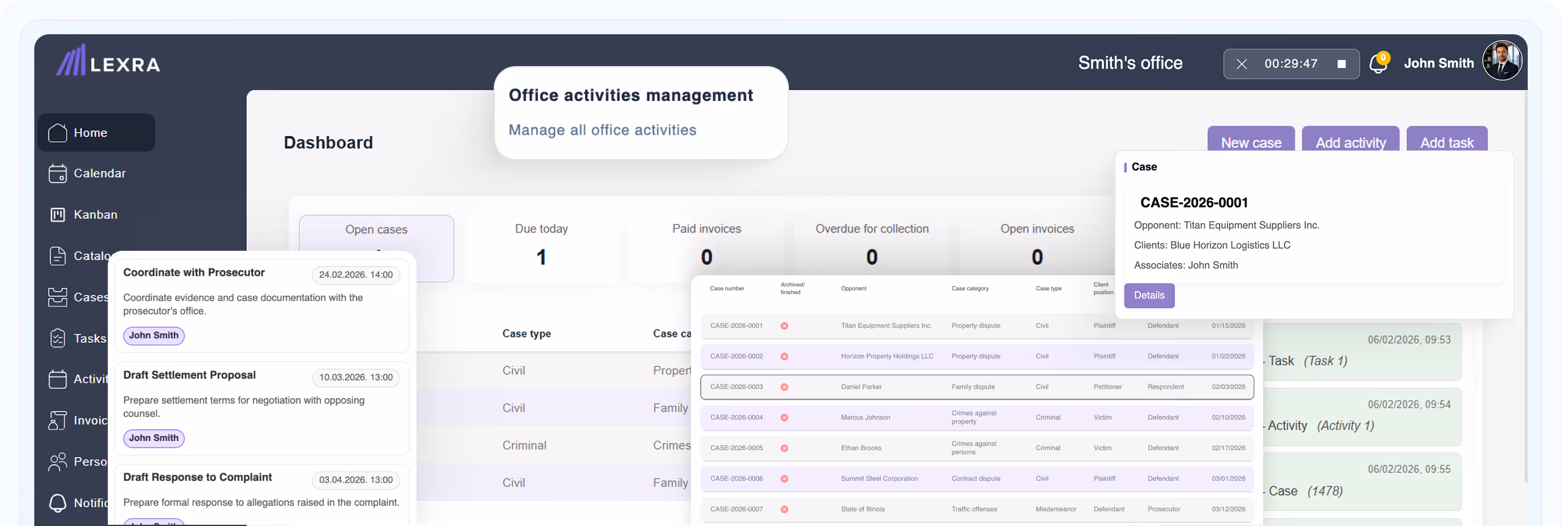Cancel the running timer with the X
This screenshot has height=526, width=1562.
1242,64
